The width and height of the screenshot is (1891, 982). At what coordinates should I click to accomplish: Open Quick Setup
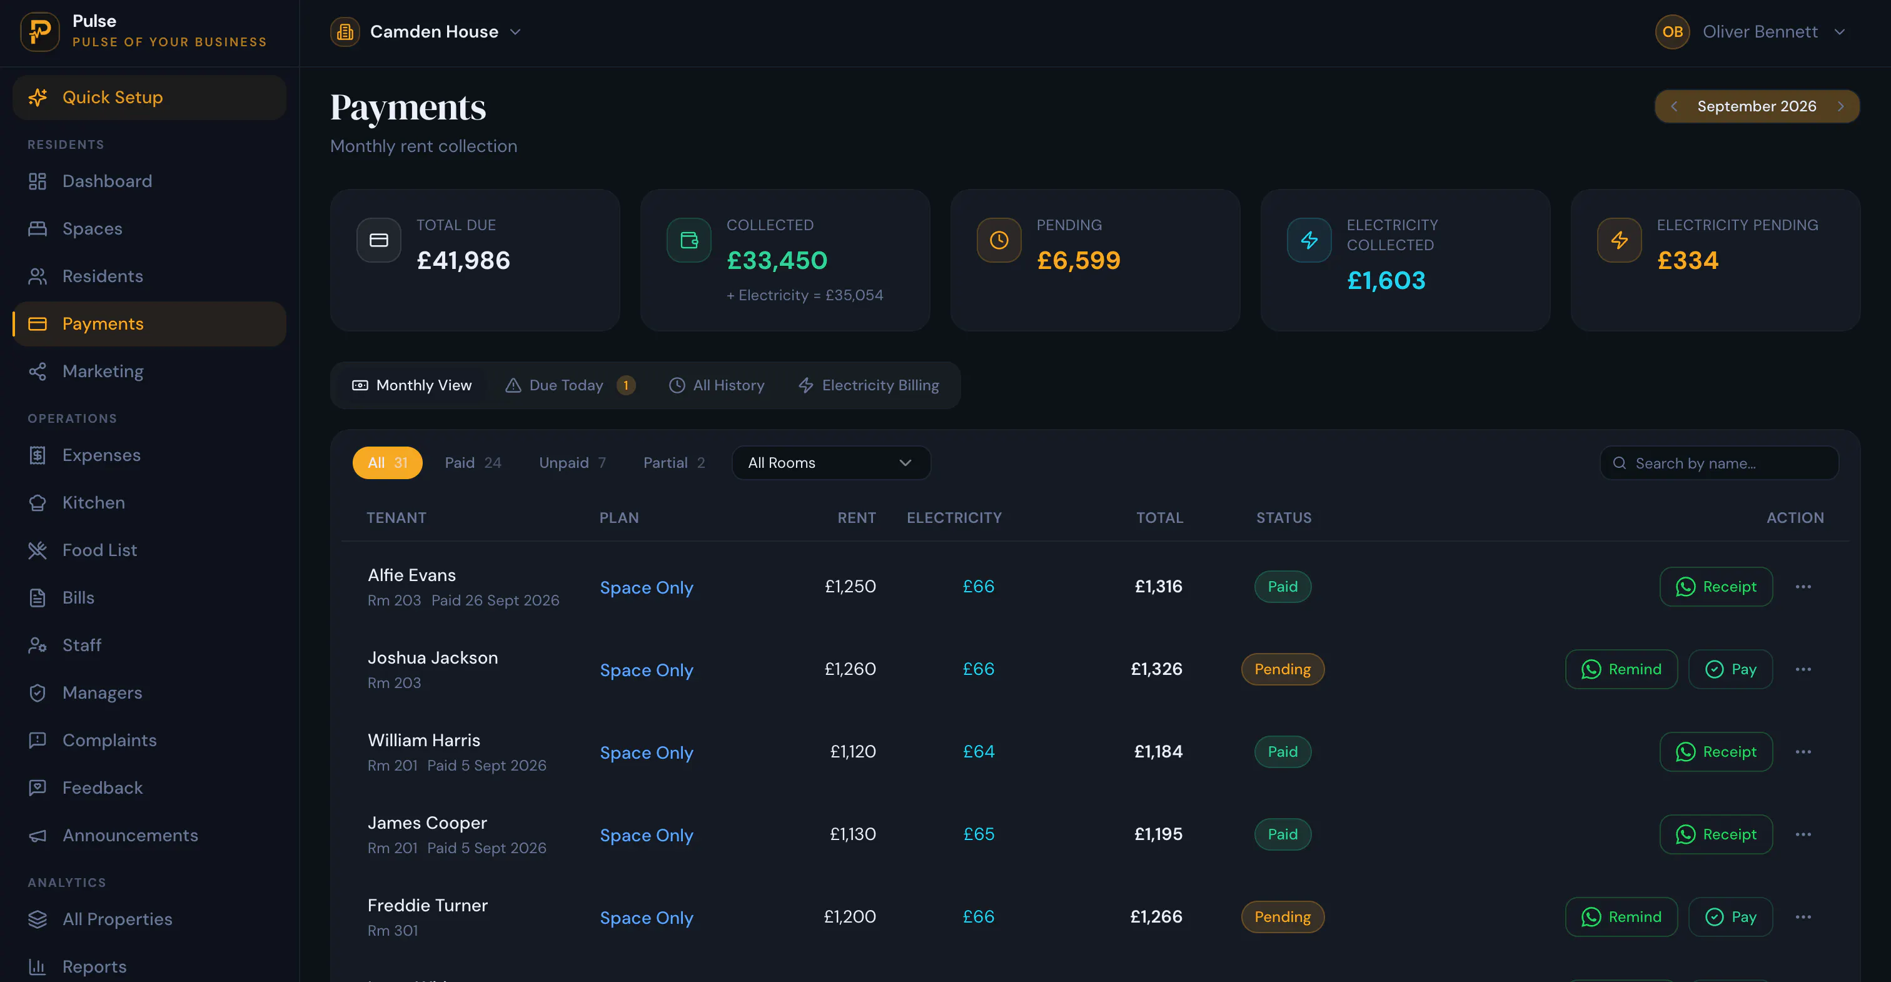click(x=149, y=98)
